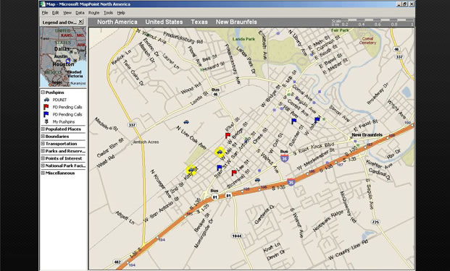Click the I-35 interstate shield on map
This screenshot has width=450, height=271.
pos(291,182)
